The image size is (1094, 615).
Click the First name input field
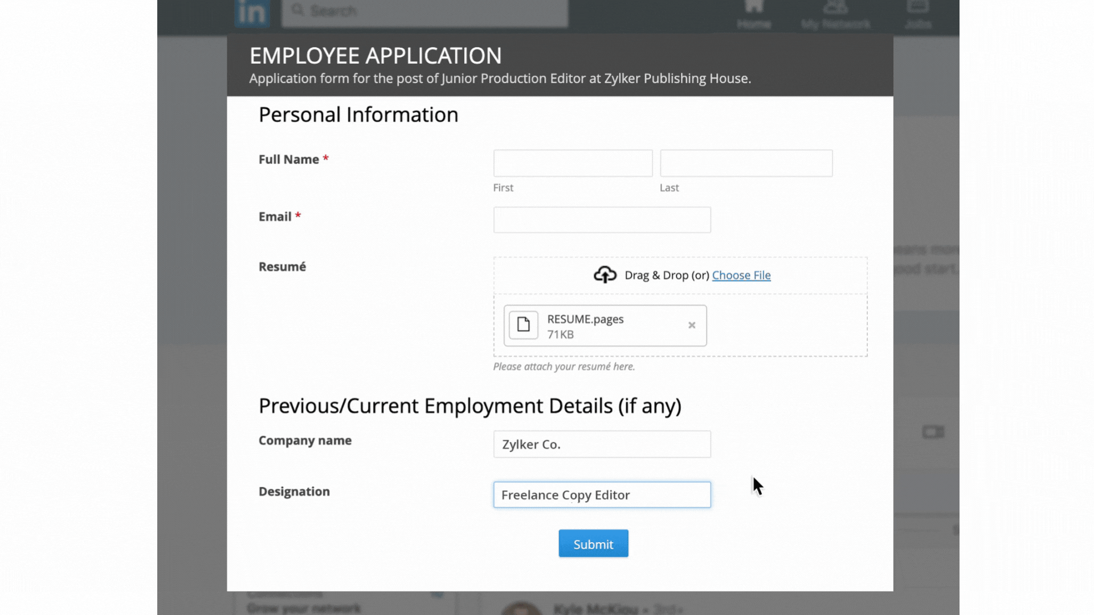pos(572,163)
